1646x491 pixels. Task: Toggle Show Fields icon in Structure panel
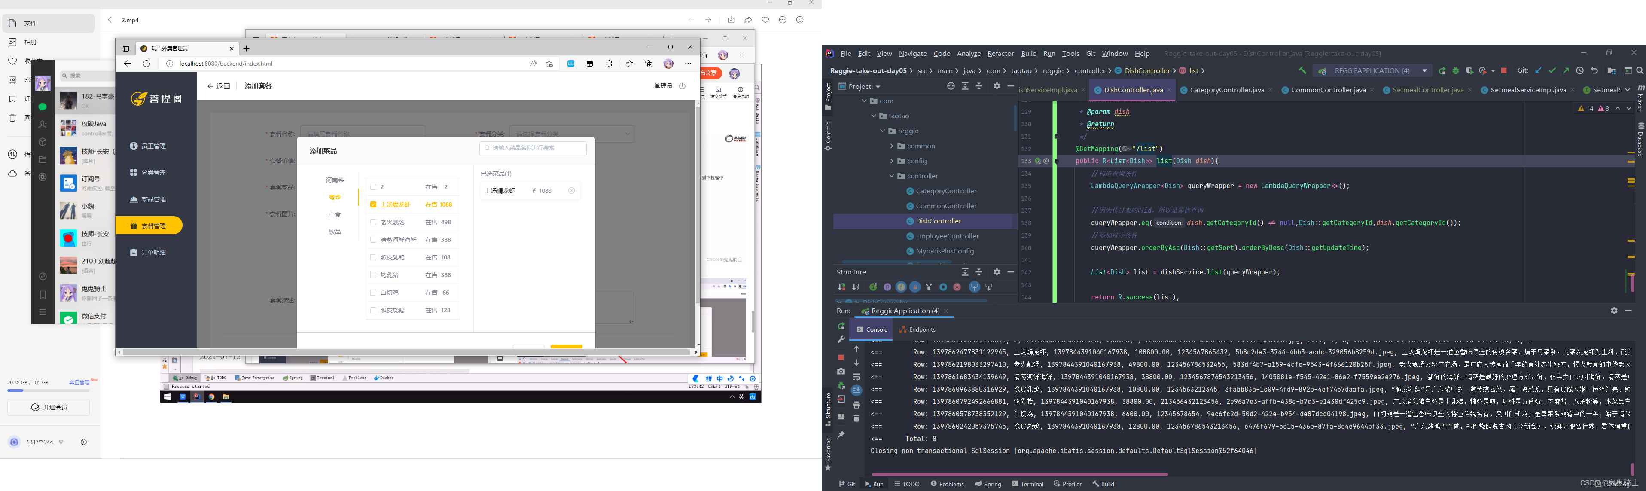pos(901,287)
